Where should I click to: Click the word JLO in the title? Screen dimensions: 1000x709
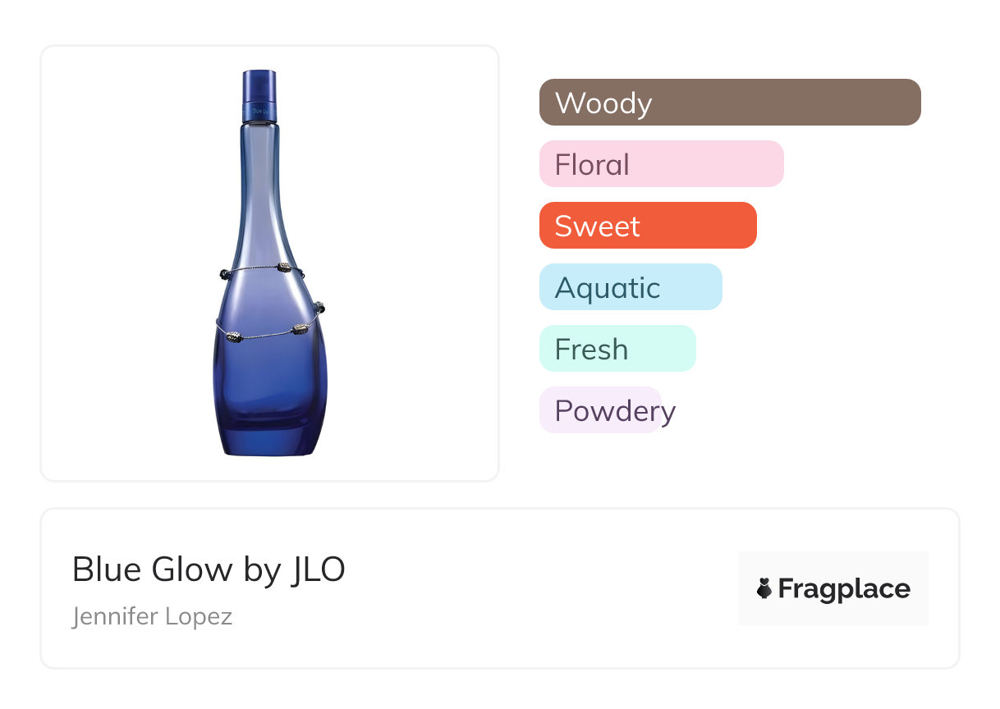(x=319, y=569)
